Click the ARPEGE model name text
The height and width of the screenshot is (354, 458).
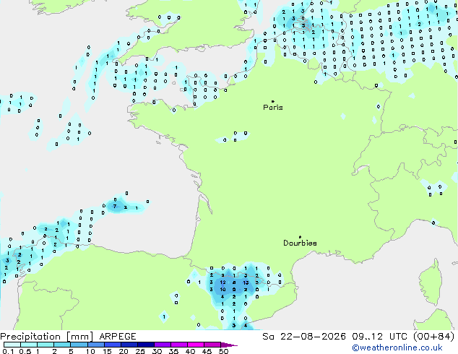tap(118, 337)
